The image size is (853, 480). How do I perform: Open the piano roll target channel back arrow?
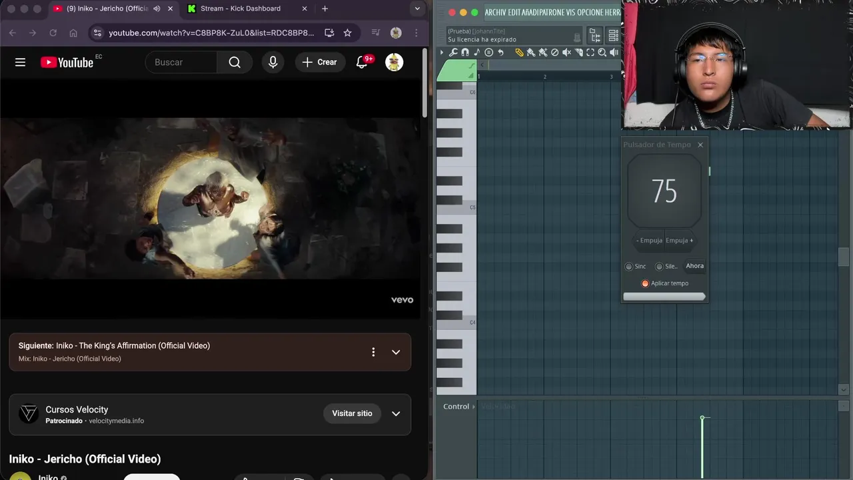point(482,65)
